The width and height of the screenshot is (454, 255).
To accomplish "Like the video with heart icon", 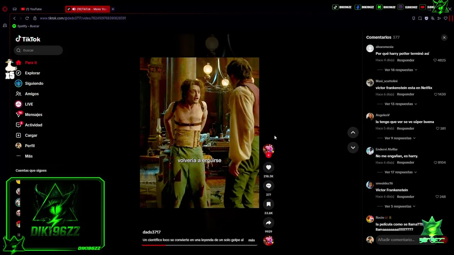I will [268, 167].
